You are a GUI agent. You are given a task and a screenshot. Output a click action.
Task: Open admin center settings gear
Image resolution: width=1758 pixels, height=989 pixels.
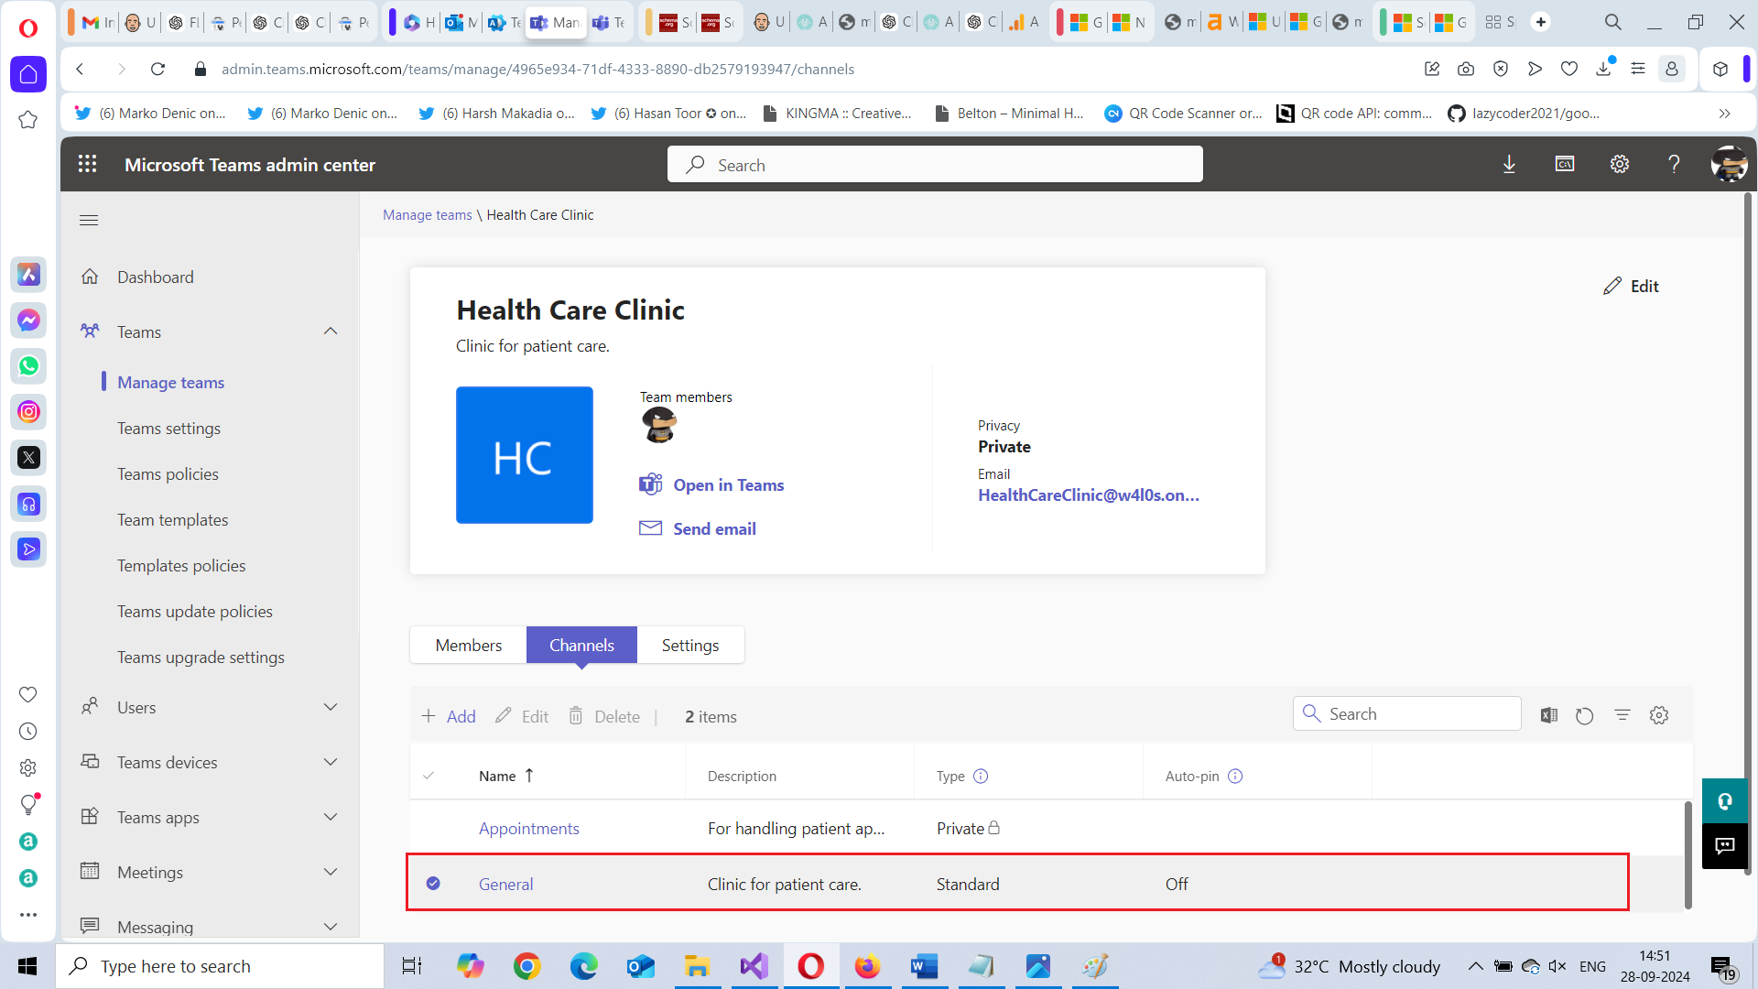pos(1620,164)
